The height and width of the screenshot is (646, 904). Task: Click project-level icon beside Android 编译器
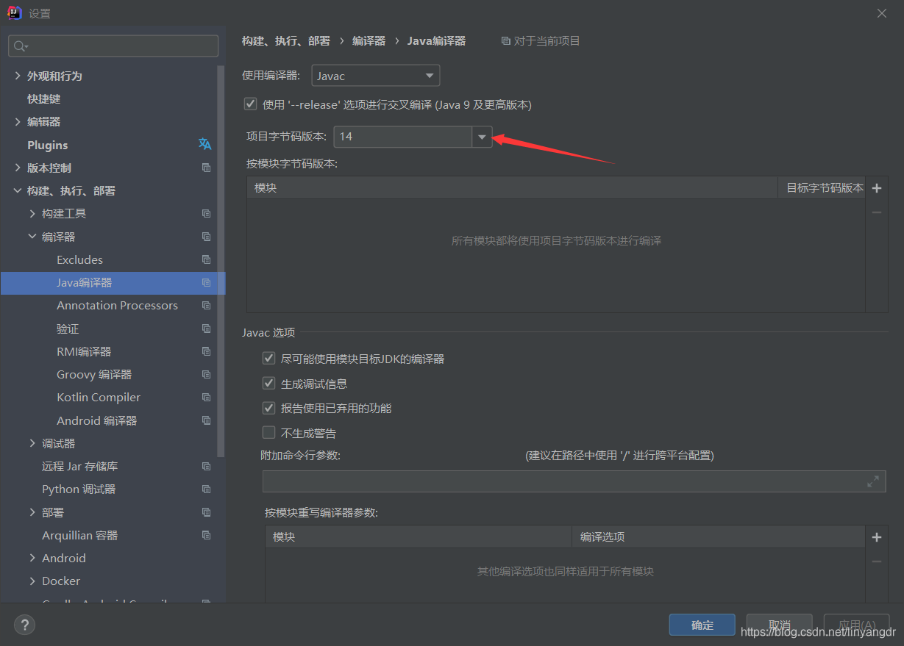pos(206,420)
